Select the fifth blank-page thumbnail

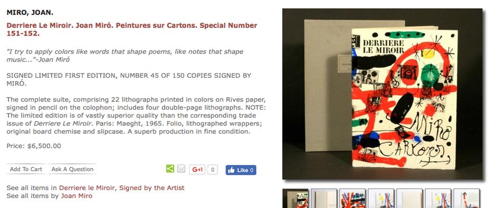click(x=409, y=199)
